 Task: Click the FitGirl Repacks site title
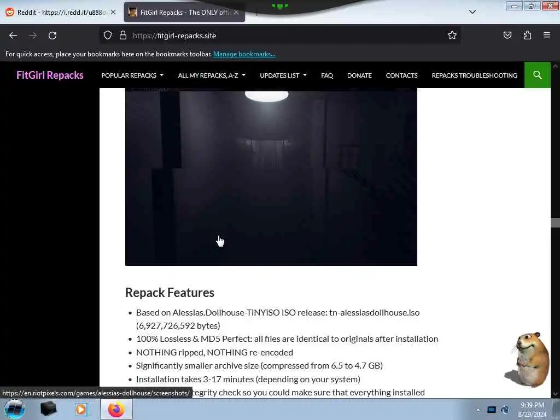pyautogui.click(x=50, y=75)
